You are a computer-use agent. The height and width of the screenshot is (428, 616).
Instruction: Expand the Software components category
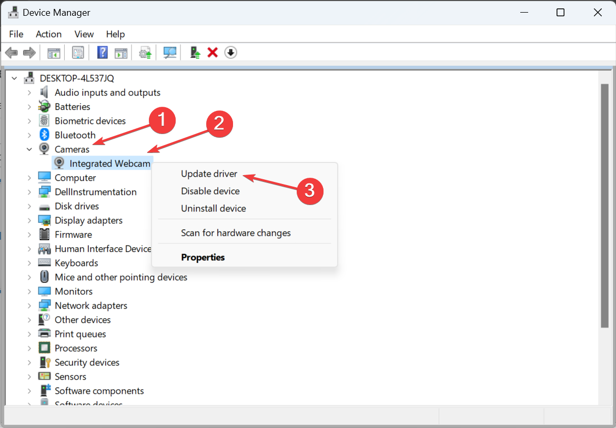(29, 391)
